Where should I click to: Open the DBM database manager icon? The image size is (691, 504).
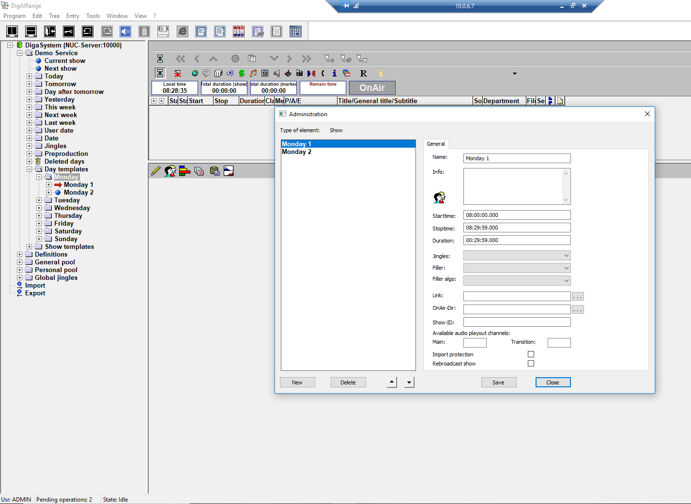pyautogui.click(x=239, y=31)
